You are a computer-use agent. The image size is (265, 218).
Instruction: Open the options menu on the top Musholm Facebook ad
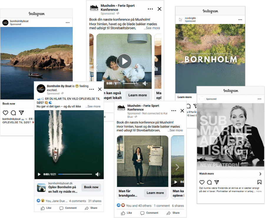(x=150, y=9)
